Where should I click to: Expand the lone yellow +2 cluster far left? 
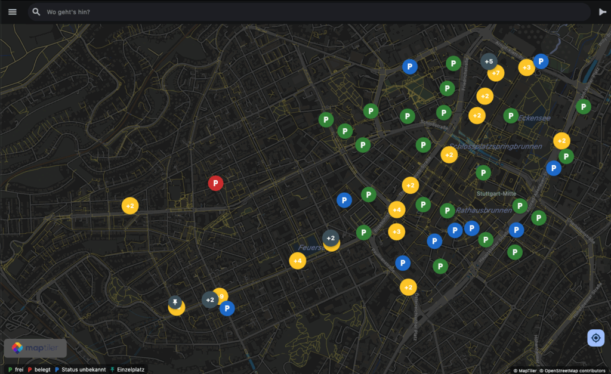130,206
